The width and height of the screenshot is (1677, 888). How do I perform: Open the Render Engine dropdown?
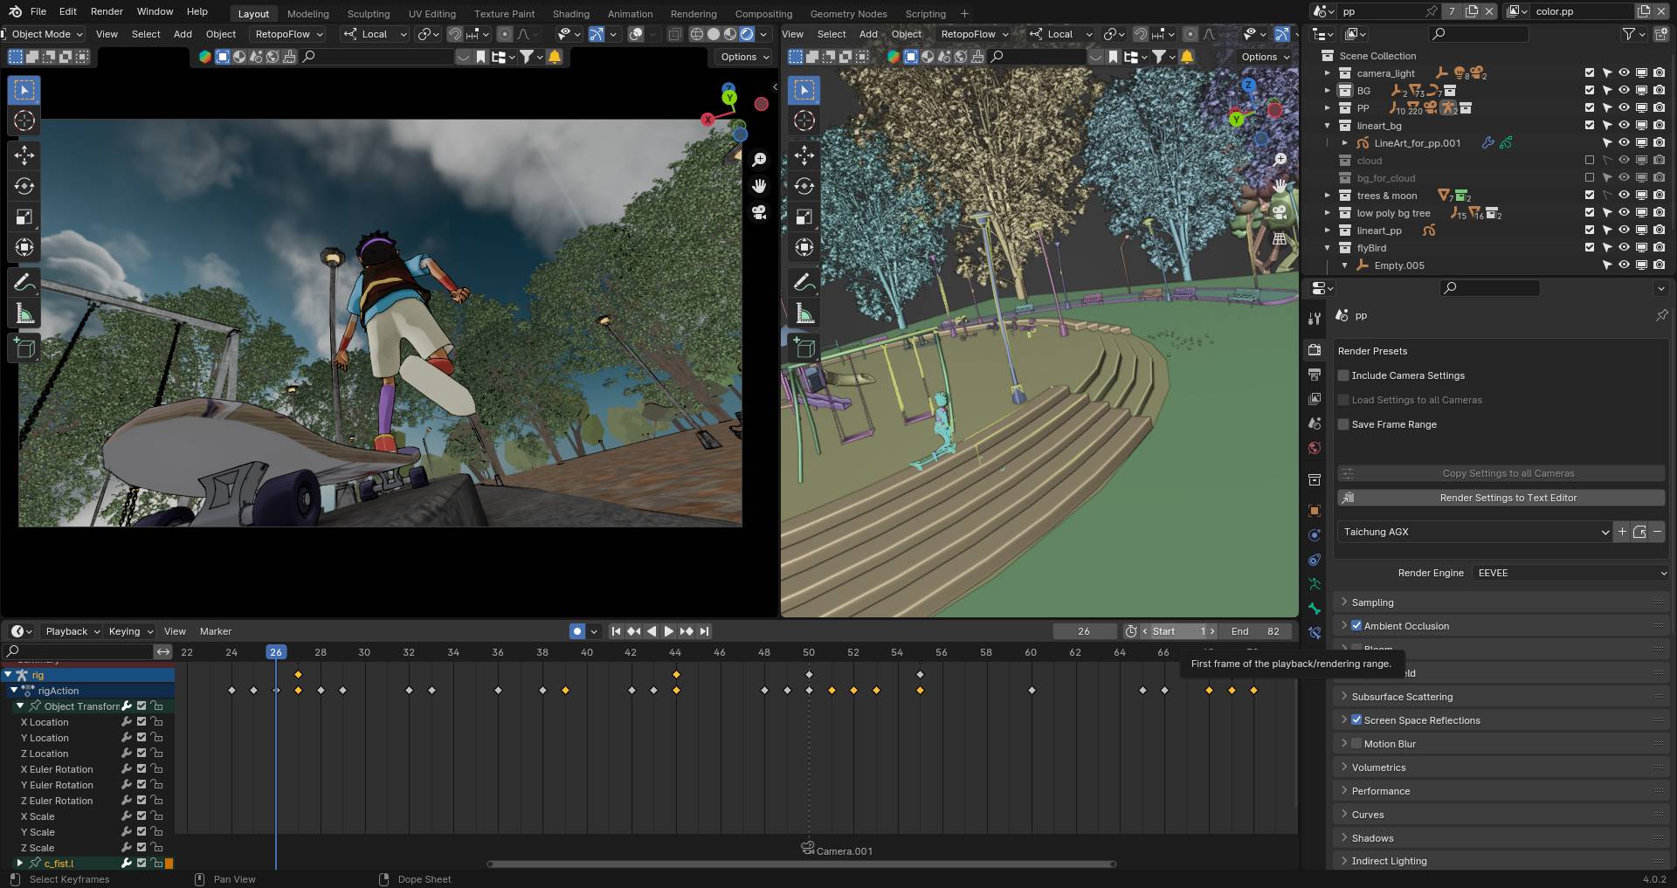pyautogui.click(x=1571, y=573)
